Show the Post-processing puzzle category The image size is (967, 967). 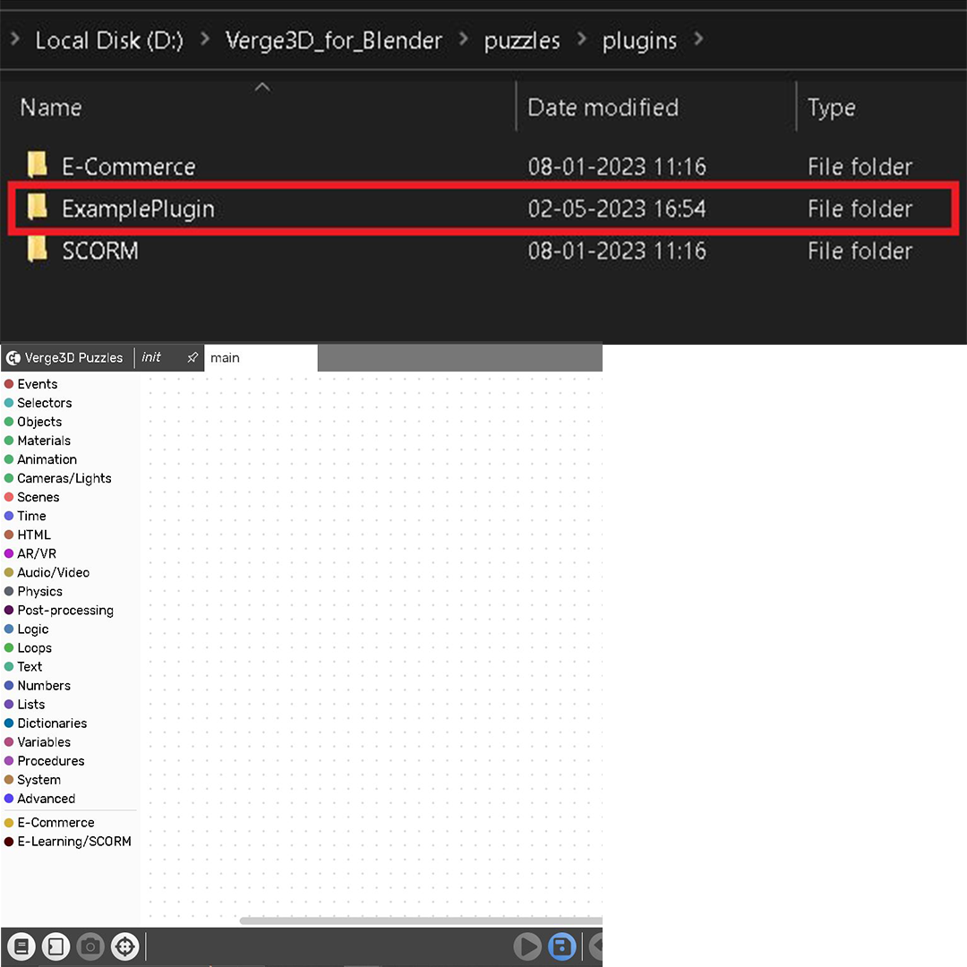pyautogui.click(x=65, y=610)
